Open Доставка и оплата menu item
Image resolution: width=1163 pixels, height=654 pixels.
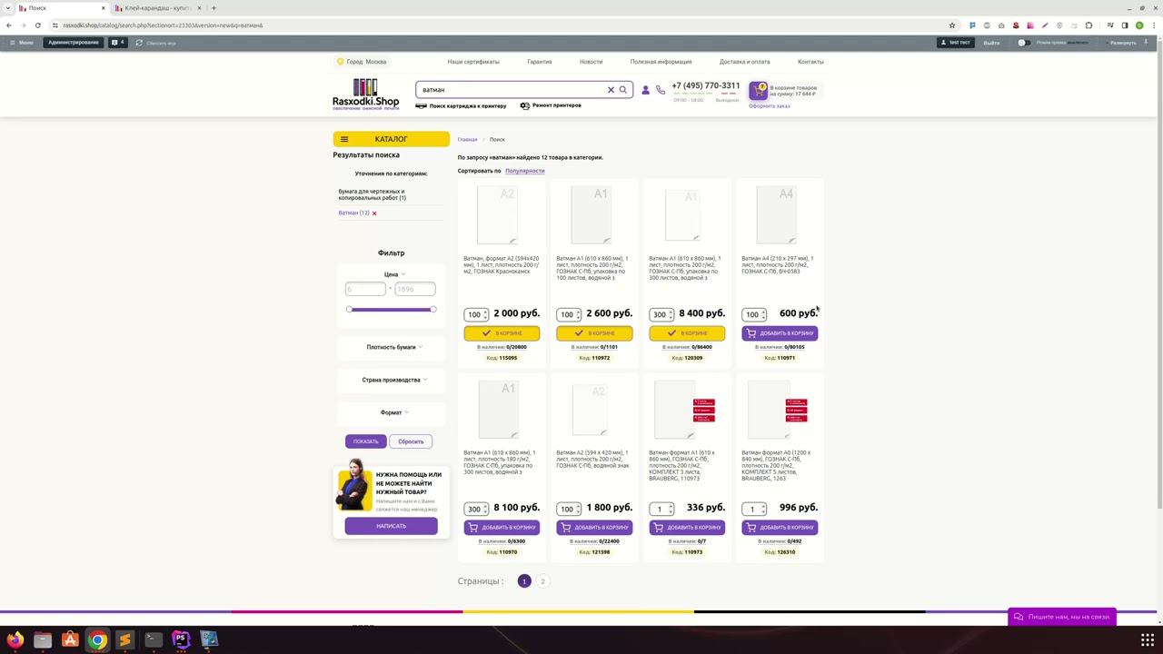744,62
